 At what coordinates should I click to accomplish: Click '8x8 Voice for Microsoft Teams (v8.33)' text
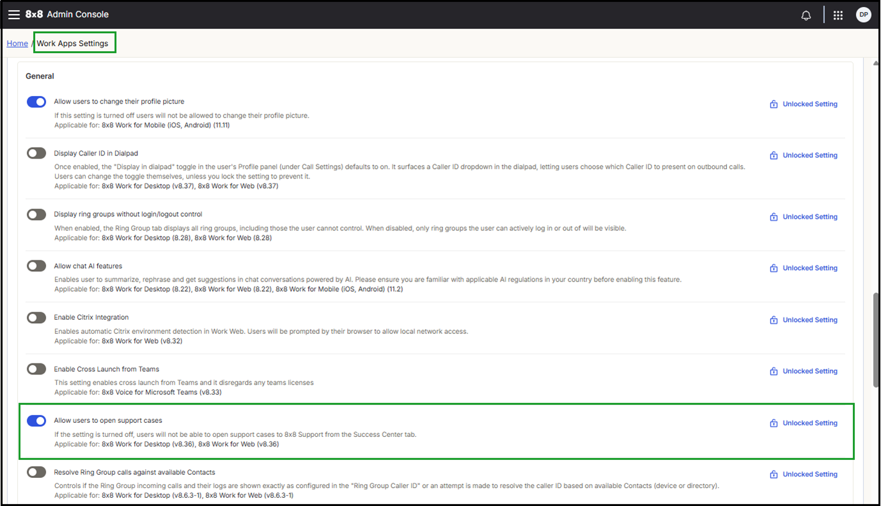(x=162, y=392)
